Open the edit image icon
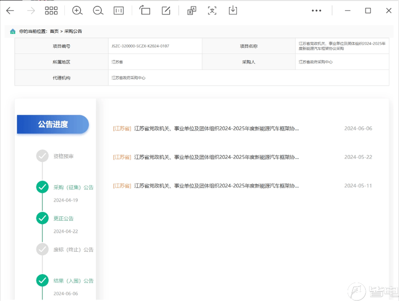399x301 pixels. tap(166, 10)
